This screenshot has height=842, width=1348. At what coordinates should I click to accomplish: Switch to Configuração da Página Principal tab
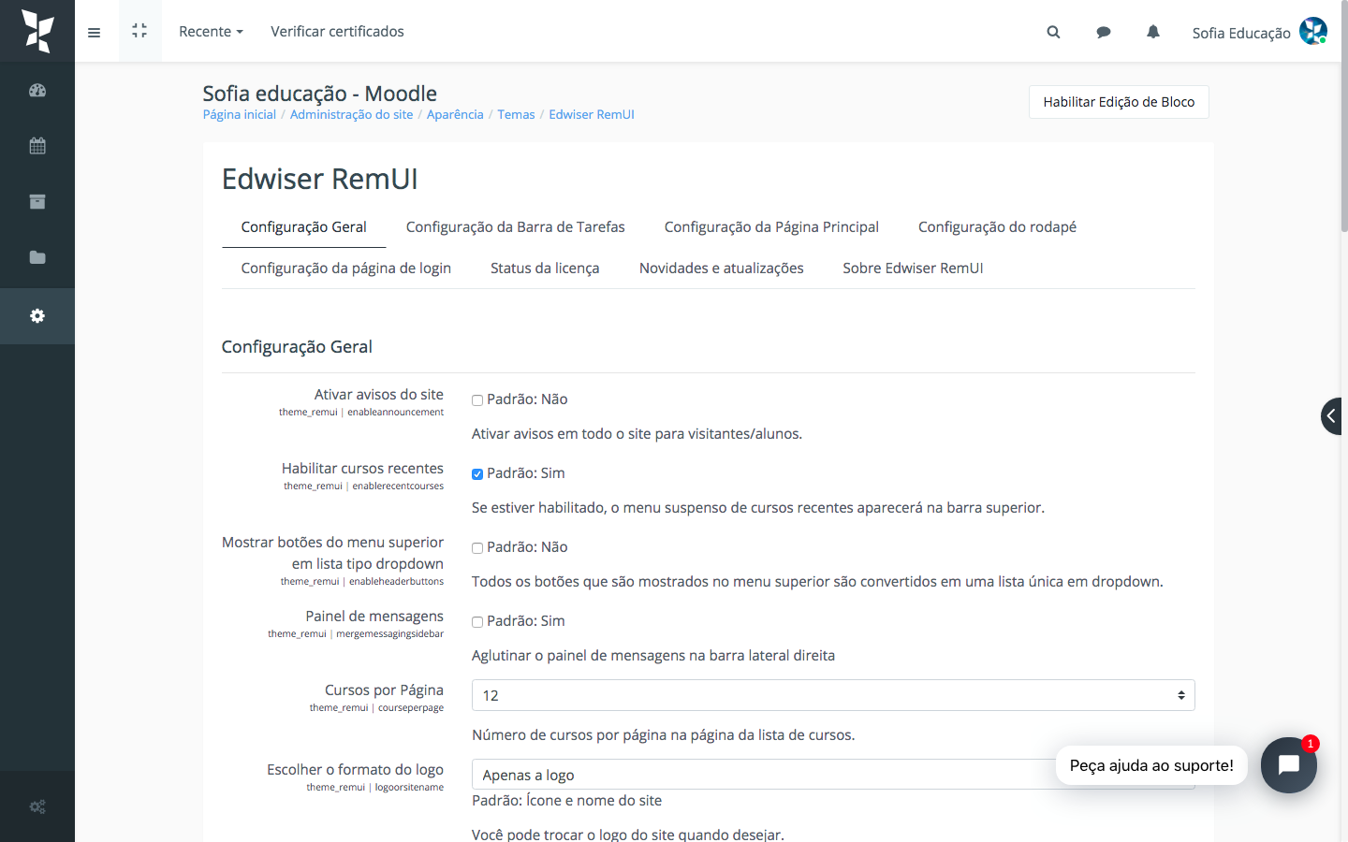(771, 226)
